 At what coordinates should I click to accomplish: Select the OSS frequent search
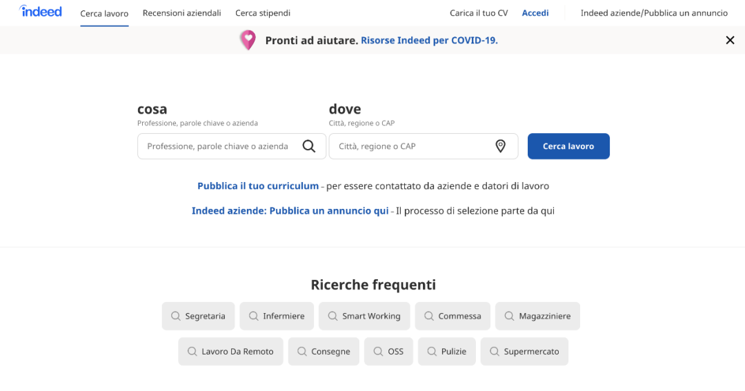[x=388, y=352]
